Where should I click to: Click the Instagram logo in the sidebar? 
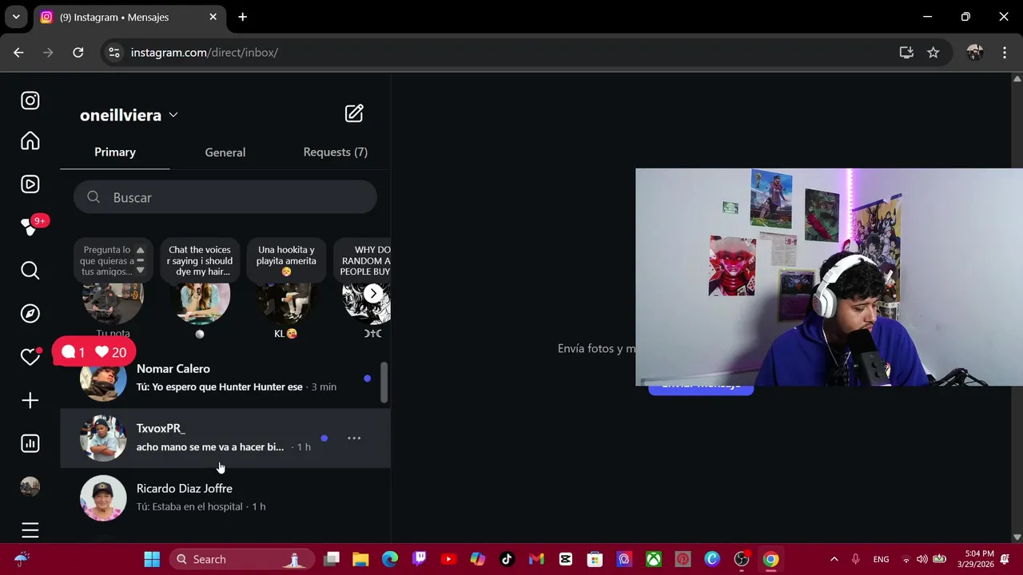click(x=30, y=101)
